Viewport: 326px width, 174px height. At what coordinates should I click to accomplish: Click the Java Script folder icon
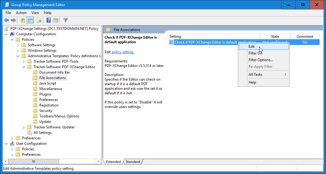click(35, 83)
